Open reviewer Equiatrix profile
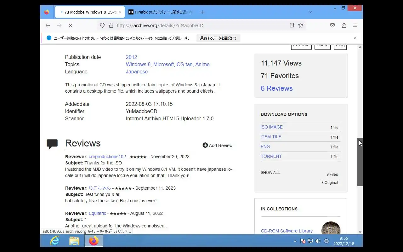 (97, 213)
